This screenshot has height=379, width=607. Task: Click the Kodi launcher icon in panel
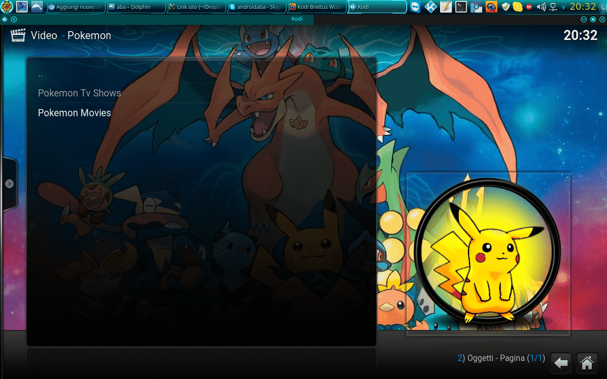[431, 7]
